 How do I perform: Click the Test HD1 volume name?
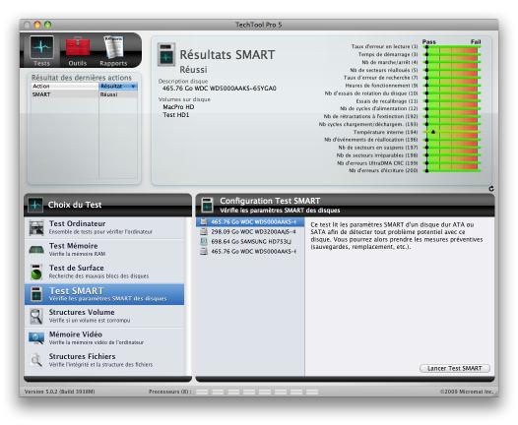[x=176, y=115]
